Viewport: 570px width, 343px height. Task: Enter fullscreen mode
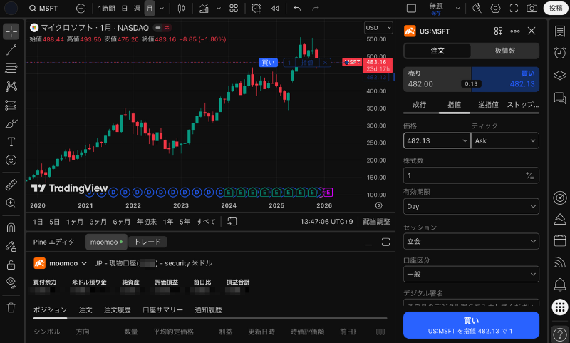point(514,9)
